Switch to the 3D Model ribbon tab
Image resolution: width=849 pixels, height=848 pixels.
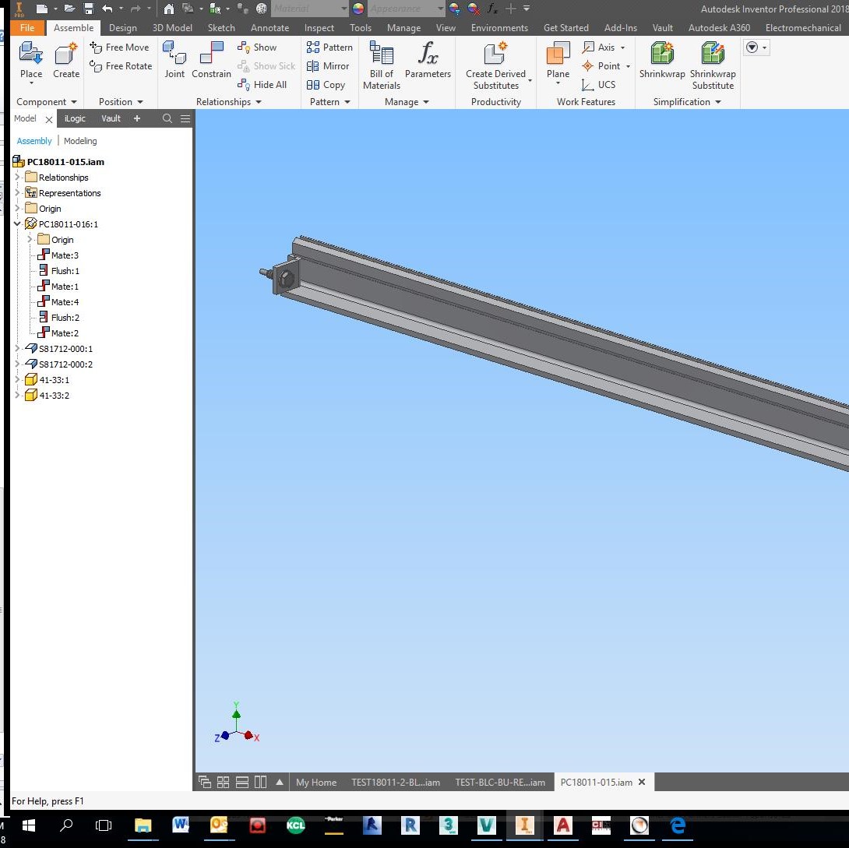(x=172, y=27)
